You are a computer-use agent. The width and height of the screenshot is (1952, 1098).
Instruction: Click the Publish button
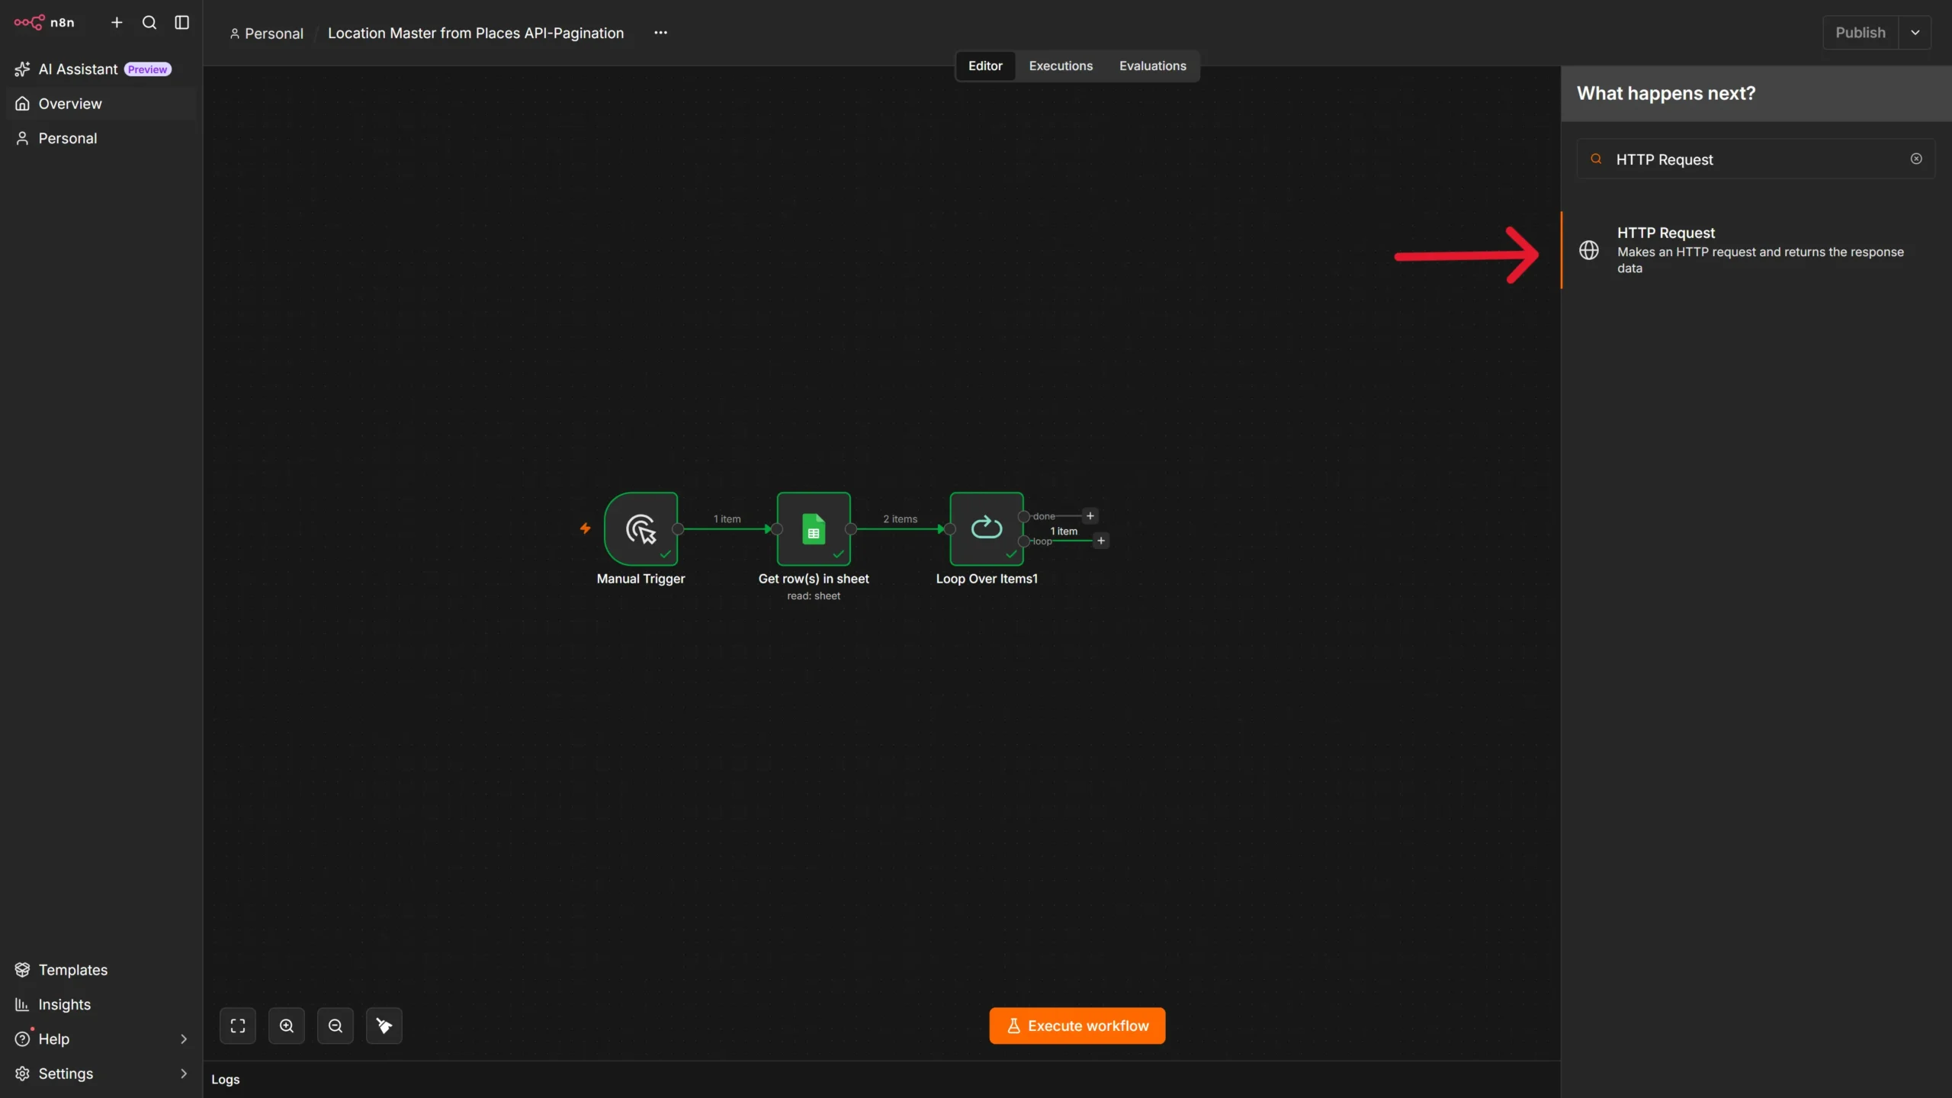pyautogui.click(x=1860, y=33)
